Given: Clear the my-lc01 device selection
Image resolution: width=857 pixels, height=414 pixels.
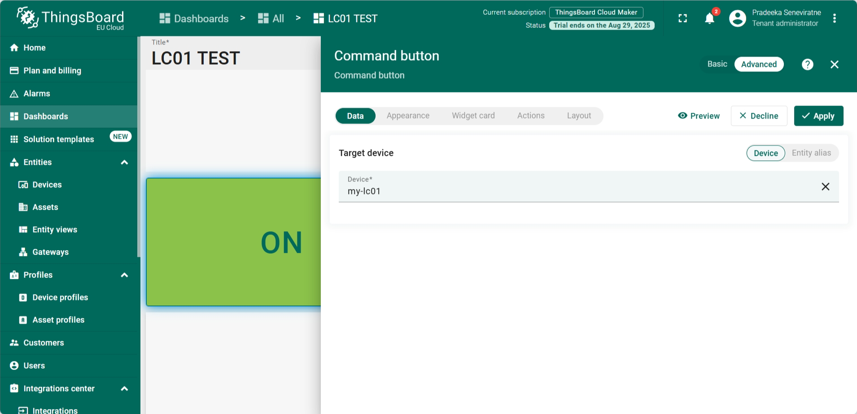Looking at the screenshot, I should [x=825, y=187].
